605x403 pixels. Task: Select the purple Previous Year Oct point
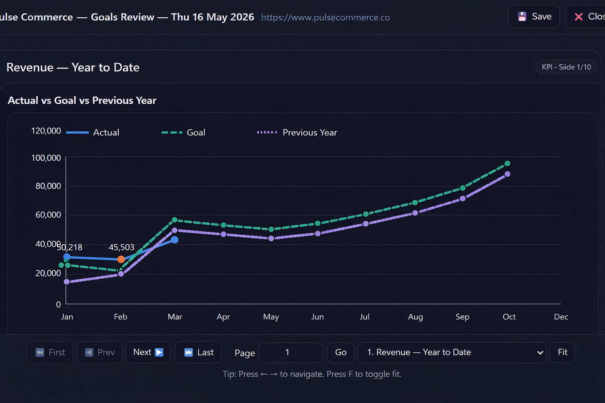click(x=507, y=174)
